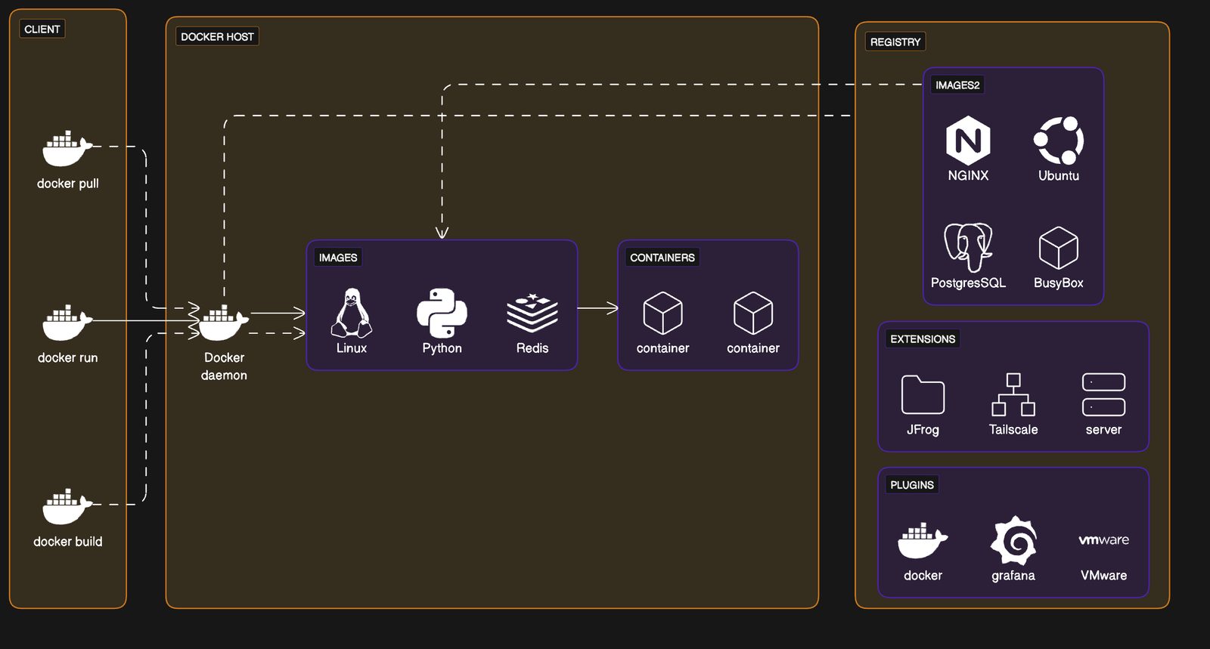The height and width of the screenshot is (649, 1210).
Task: Select the Python logo icon
Action: (442, 313)
